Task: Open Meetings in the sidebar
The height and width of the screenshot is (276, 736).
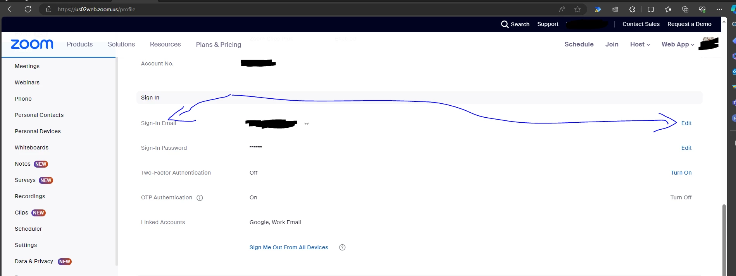Action: tap(27, 66)
